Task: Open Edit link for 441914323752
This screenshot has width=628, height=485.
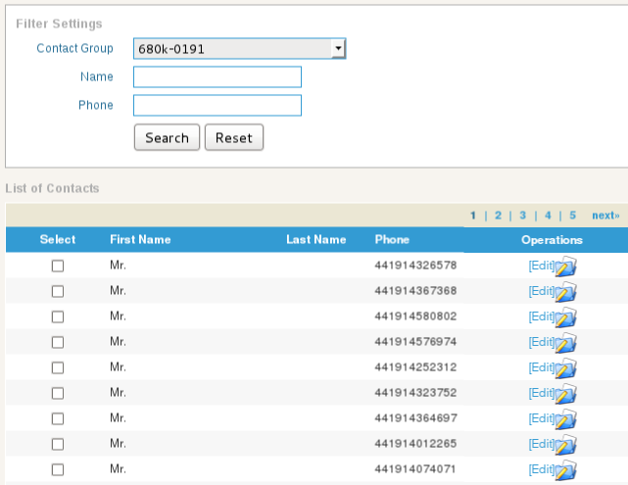Action: click(542, 393)
